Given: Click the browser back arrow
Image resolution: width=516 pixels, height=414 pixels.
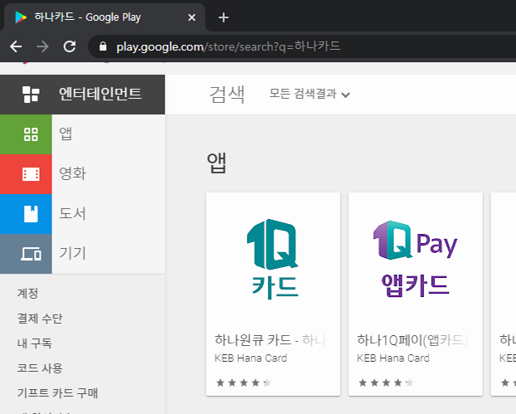Looking at the screenshot, I should [x=16, y=46].
